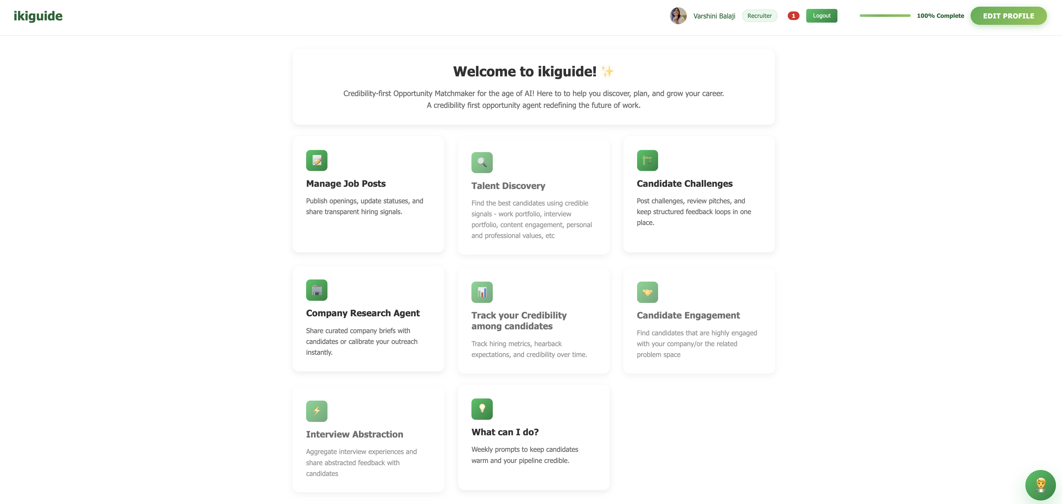Click the crane icon on Candidate Challenges
The image size is (1062, 504).
coord(647,161)
